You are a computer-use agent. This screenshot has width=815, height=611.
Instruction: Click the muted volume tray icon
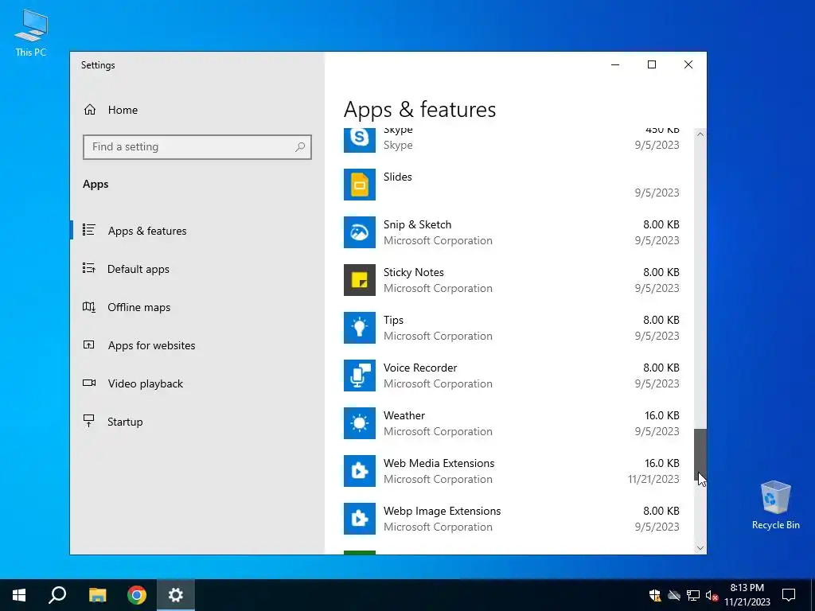(712, 595)
